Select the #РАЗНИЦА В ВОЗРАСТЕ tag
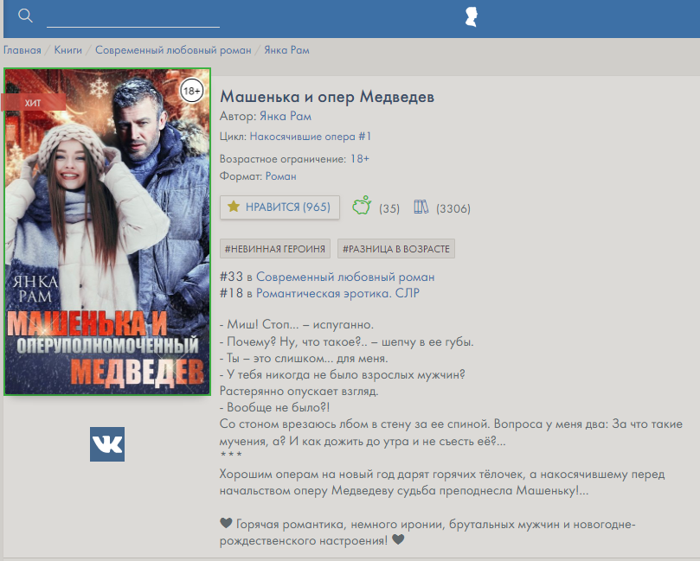 [x=396, y=249]
